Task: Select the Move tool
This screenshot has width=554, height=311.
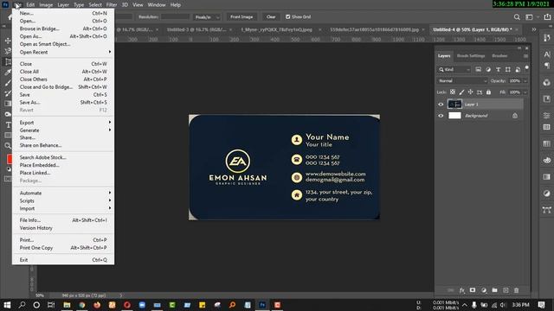Action: [x=8, y=41]
